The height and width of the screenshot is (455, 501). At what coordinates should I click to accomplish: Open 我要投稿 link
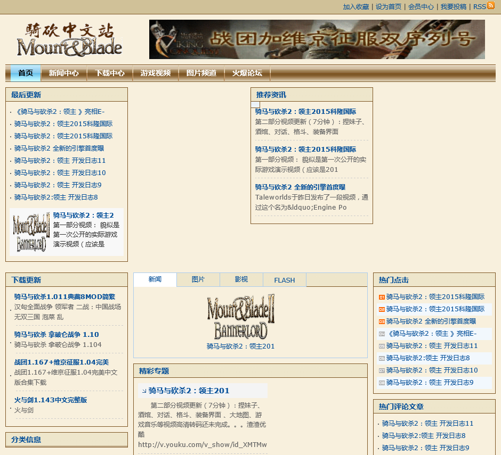pyautogui.click(x=454, y=7)
